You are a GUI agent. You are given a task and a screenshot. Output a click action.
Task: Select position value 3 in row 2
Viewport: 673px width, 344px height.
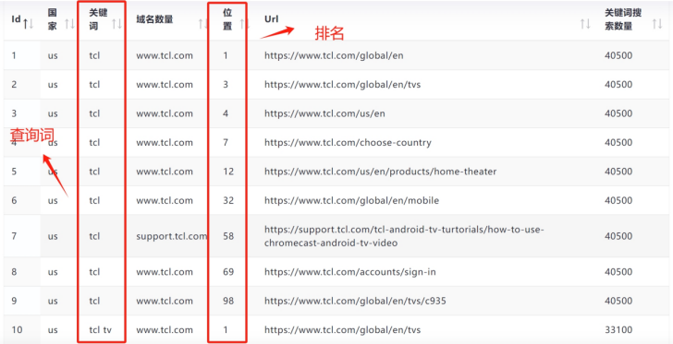226,85
